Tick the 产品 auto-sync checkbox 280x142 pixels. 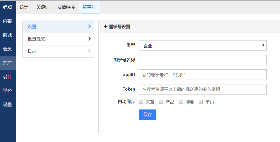(x=161, y=102)
